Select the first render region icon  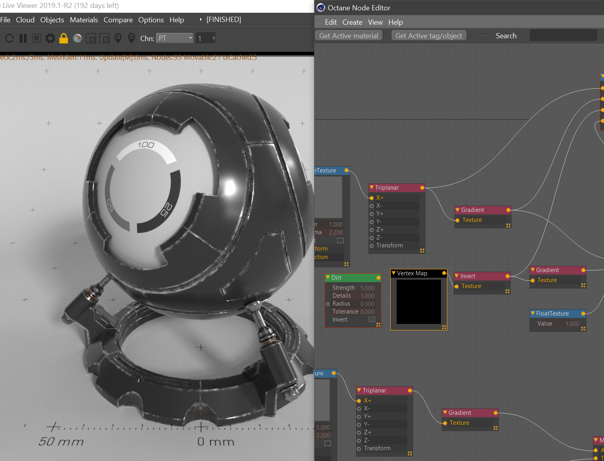tap(91, 38)
